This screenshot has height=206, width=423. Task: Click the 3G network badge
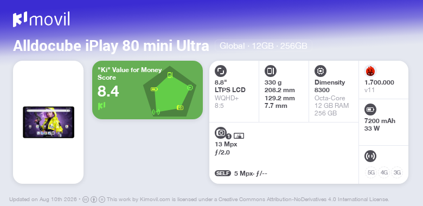pyautogui.click(x=397, y=172)
